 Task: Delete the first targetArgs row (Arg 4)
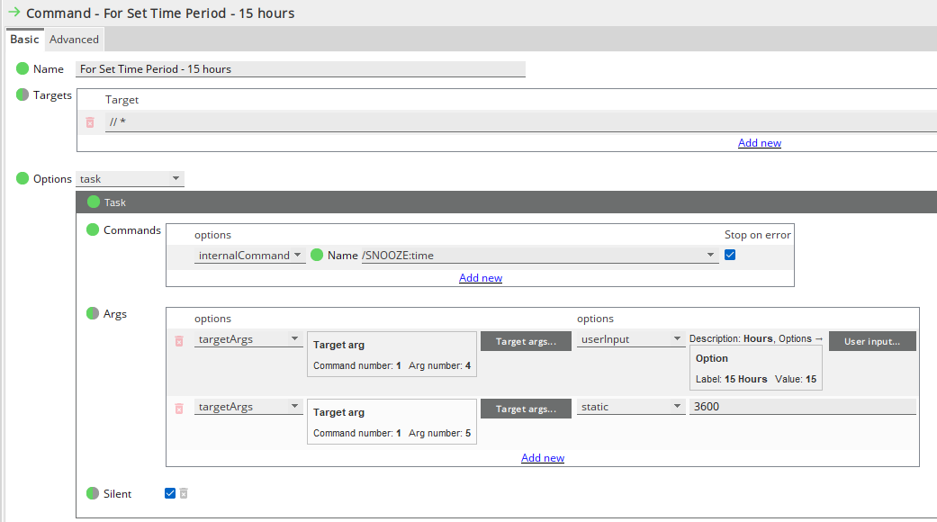click(179, 341)
